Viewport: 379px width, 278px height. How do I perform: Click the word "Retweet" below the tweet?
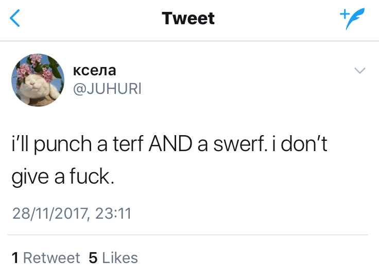pyautogui.click(x=51, y=257)
